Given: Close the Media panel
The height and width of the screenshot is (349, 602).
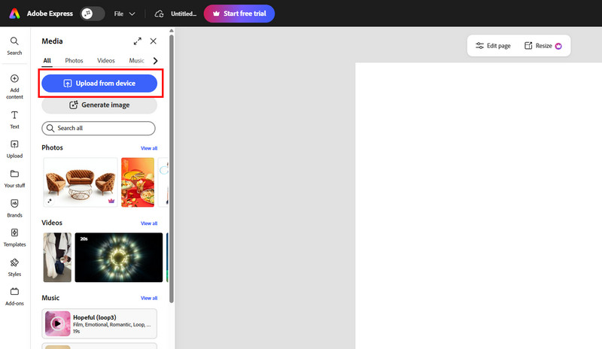Looking at the screenshot, I should 154,41.
